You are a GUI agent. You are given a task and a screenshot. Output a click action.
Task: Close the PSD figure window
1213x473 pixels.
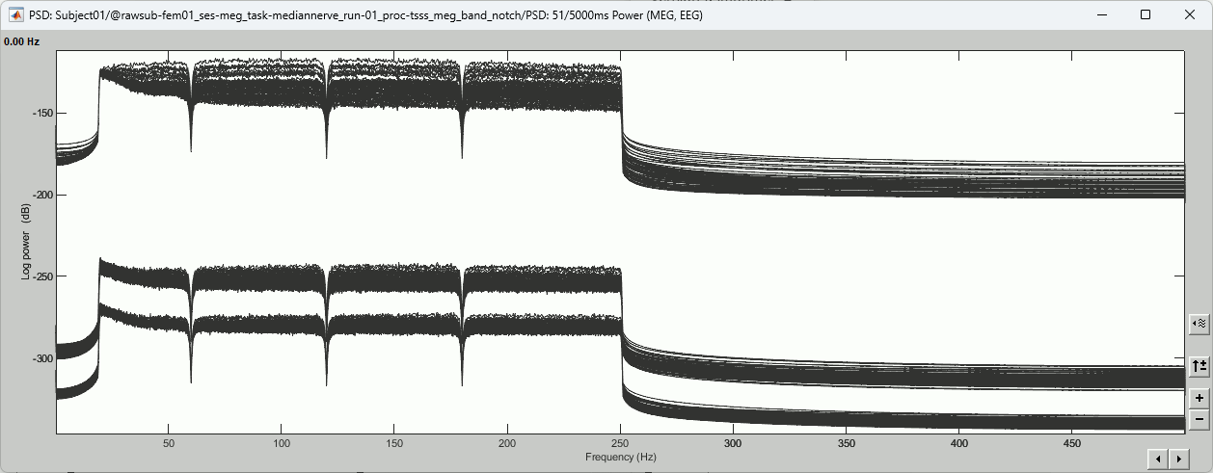[1190, 14]
